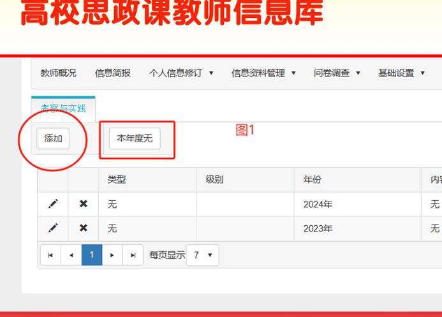
Task: Delete the 2024年 row with the X icon
Action: (83, 204)
